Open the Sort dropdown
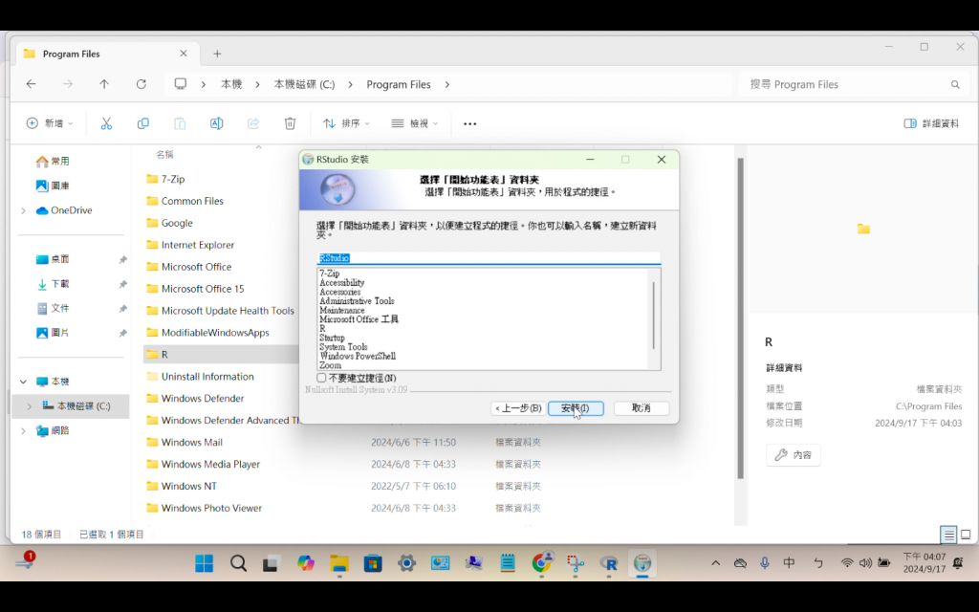979x612 pixels. [x=346, y=123]
